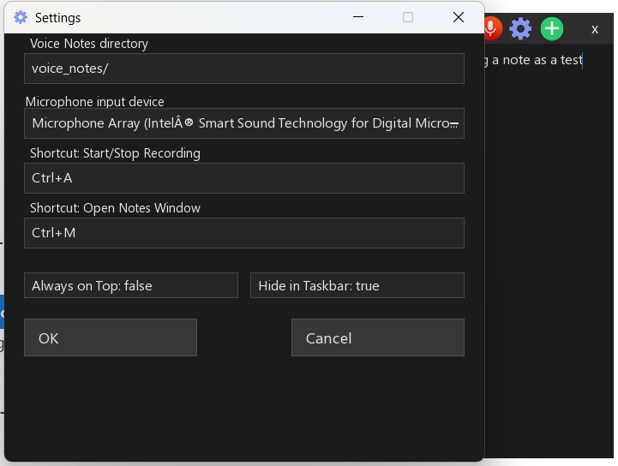Close the notes panel with small x

pos(595,29)
